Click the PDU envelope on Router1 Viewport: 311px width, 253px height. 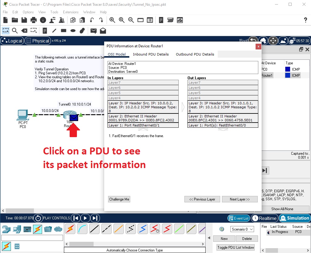pyautogui.click(x=74, y=118)
